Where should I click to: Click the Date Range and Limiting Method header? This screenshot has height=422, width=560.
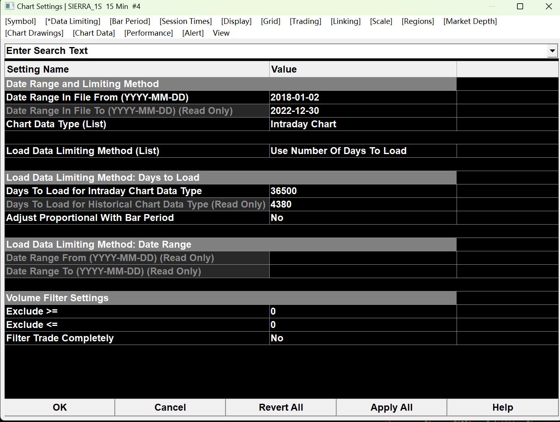[x=230, y=84]
